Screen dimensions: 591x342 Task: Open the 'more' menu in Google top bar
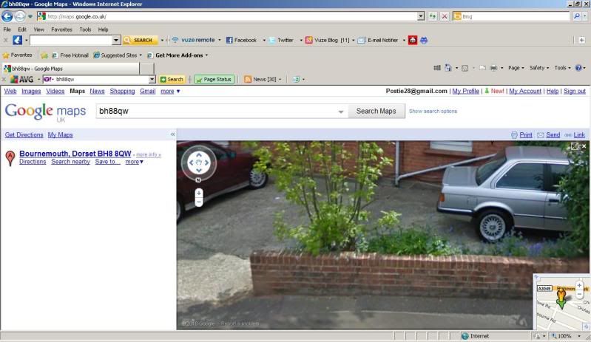(170, 92)
